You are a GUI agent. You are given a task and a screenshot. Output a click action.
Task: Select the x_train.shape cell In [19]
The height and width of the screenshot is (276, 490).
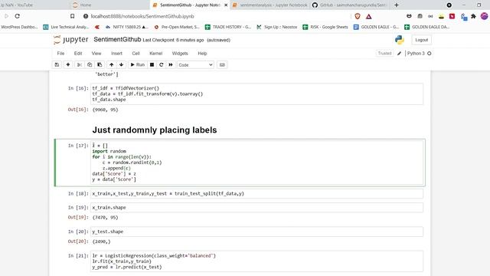pyautogui.click(x=257, y=208)
